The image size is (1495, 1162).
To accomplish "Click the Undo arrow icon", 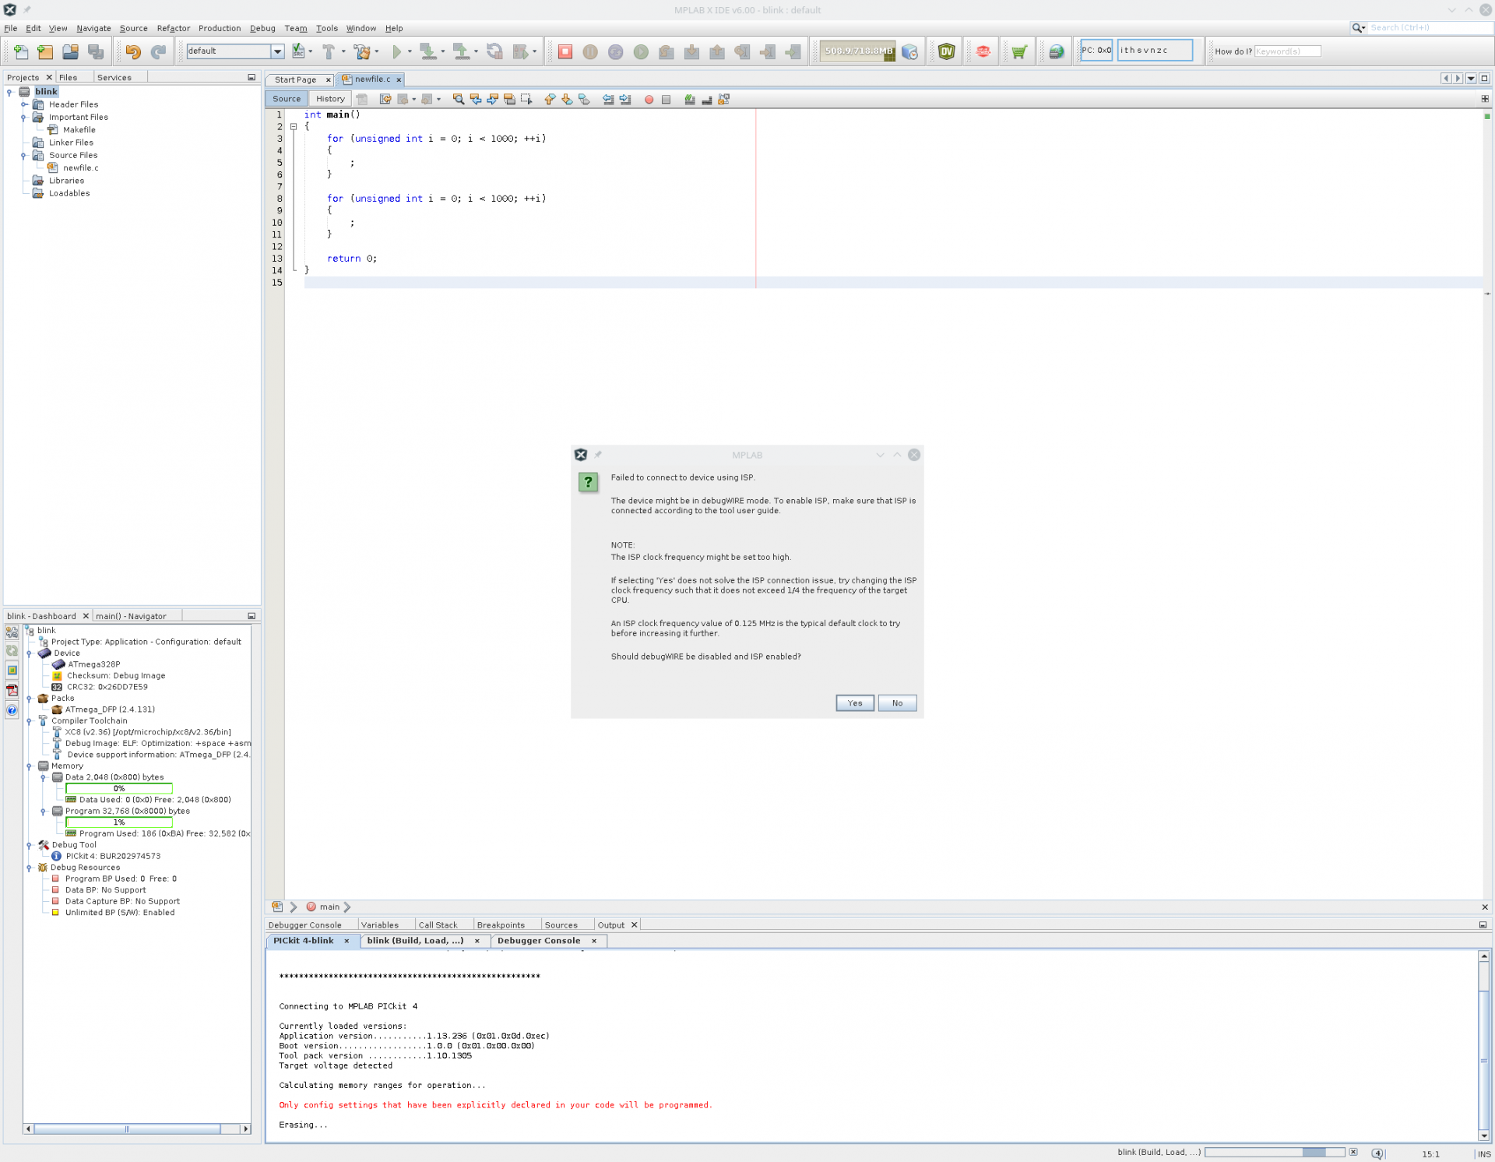I will [x=133, y=51].
